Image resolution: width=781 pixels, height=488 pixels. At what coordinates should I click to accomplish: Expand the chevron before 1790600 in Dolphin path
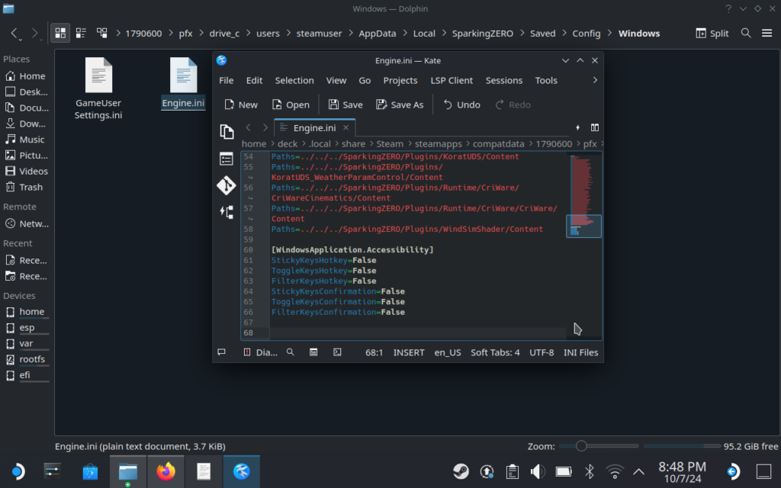[x=118, y=34]
